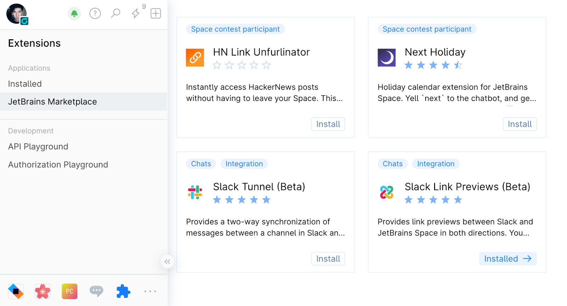
Task: Open API Playground in sidebar
Action: [x=38, y=146]
